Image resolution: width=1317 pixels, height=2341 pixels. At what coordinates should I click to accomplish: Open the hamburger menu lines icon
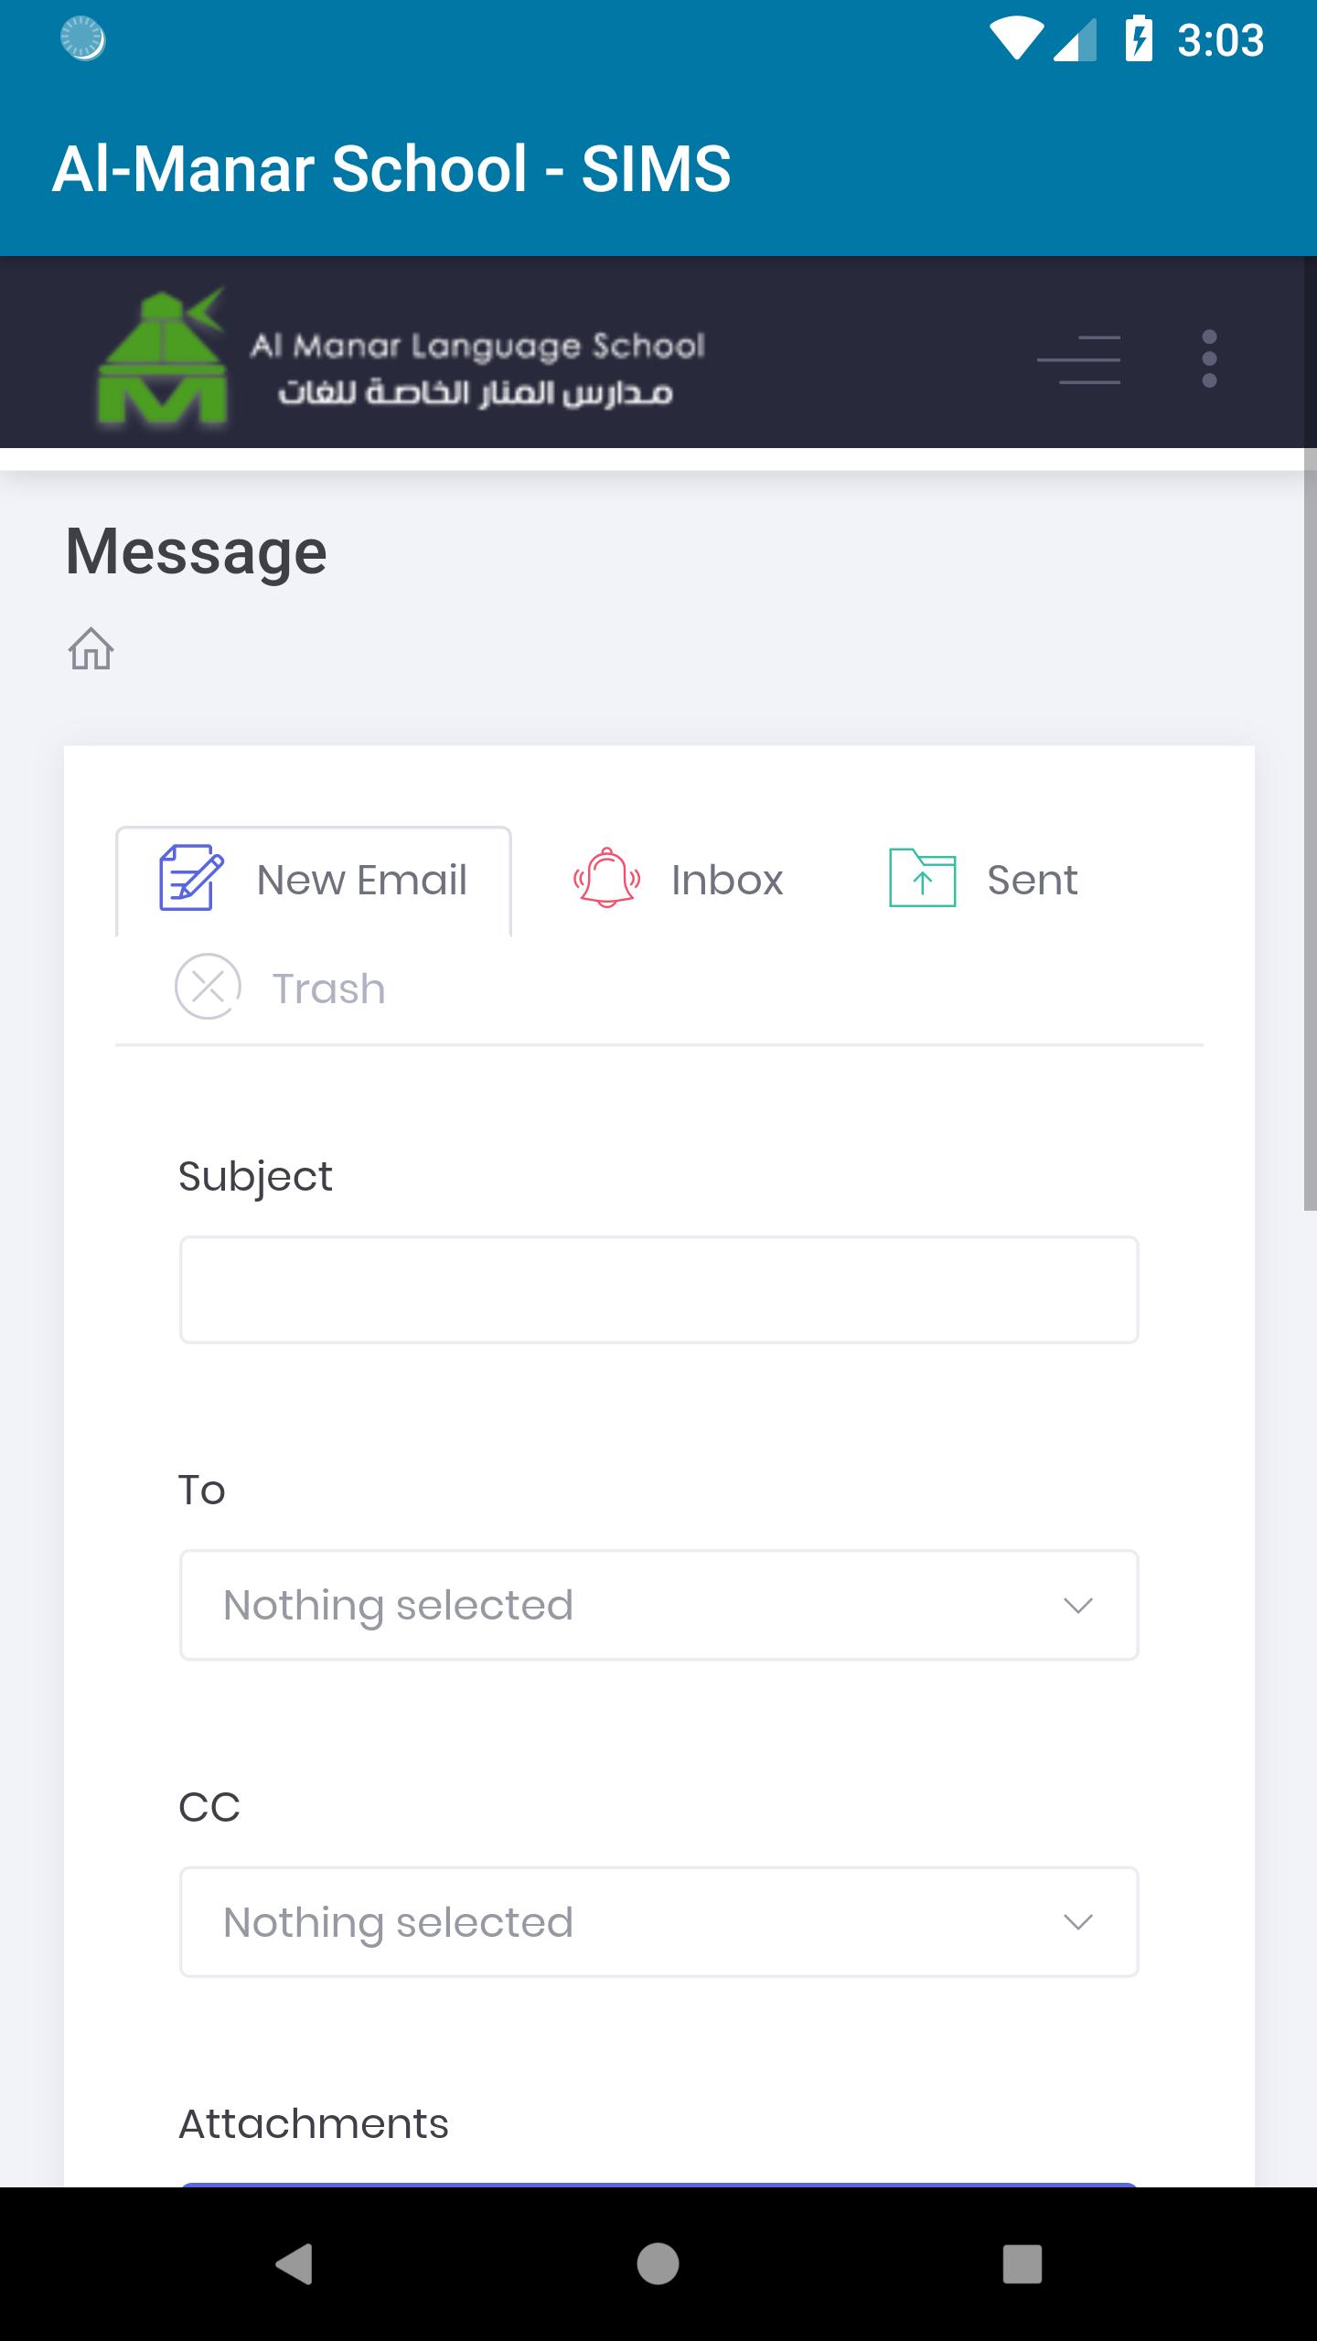(1078, 358)
